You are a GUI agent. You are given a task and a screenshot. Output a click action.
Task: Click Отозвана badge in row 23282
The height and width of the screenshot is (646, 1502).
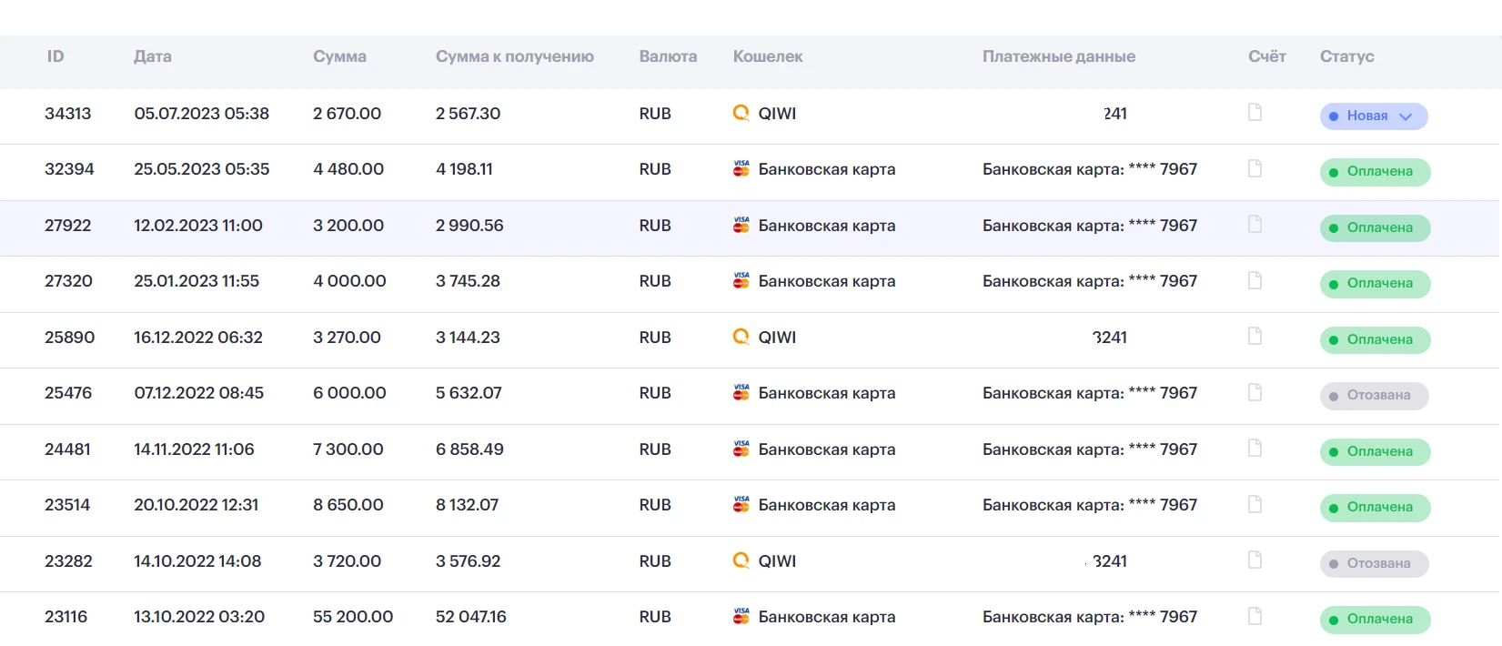1375,564
